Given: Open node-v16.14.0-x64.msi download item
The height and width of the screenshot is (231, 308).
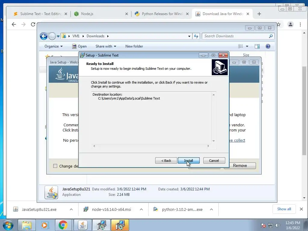Looking at the screenshot, I should point(111,209).
